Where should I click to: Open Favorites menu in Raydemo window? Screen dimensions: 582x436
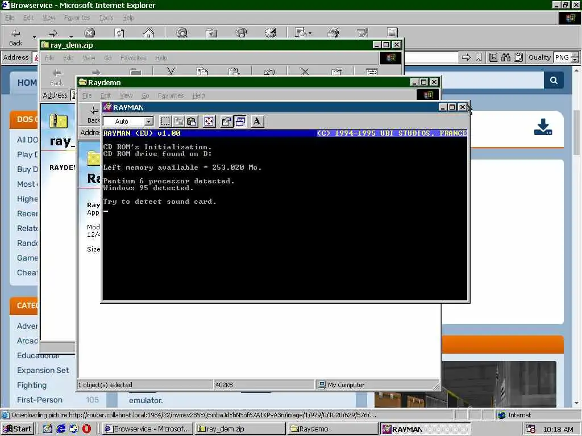171,95
